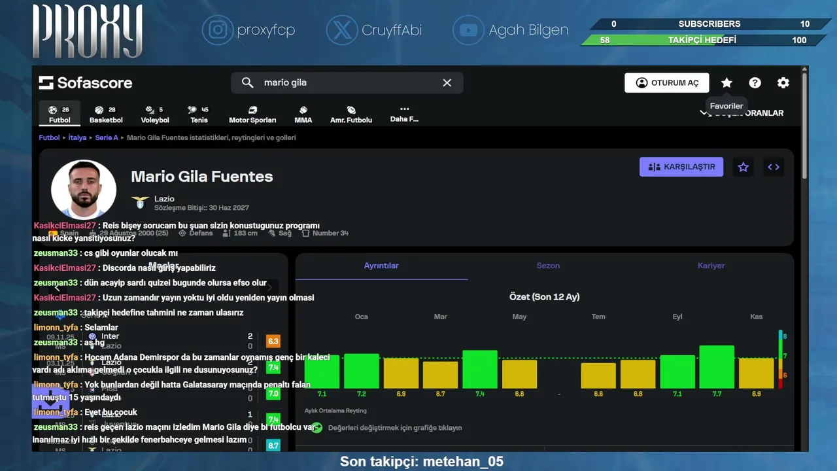Click the search magnifier icon

click(247, 82)
